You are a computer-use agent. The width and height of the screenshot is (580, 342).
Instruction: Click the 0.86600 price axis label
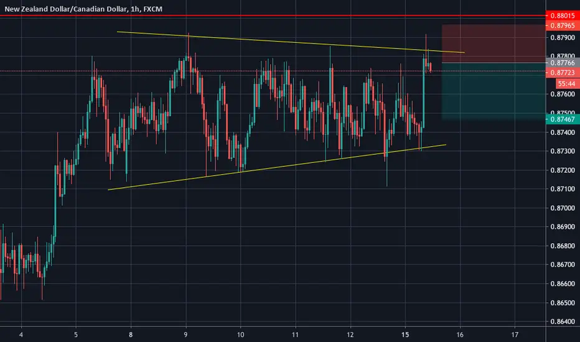(x=563, y=284)
